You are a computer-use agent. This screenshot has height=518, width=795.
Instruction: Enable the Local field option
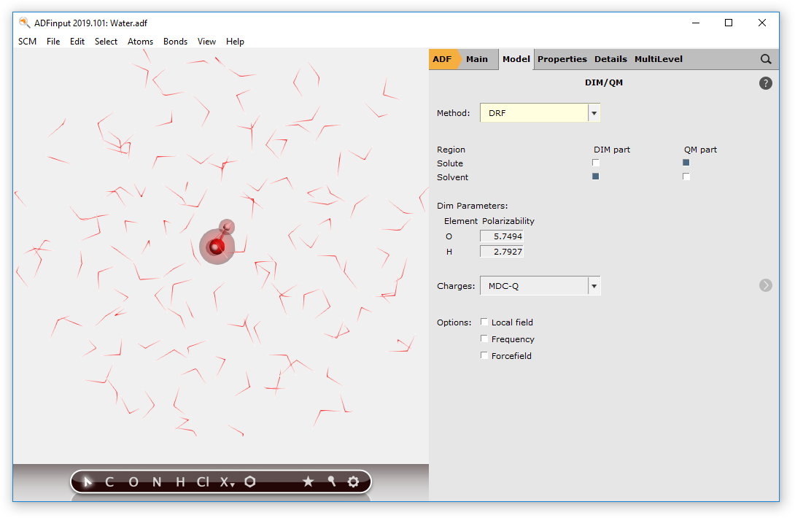484,322
